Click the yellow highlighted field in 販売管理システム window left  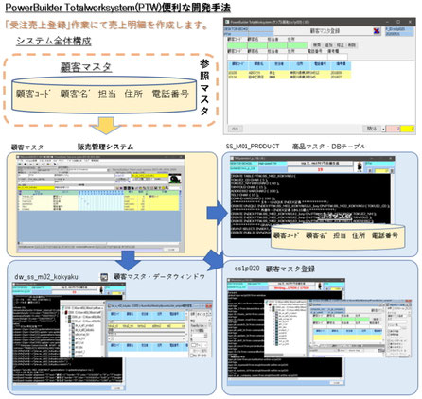pyautogui.click(x=36, y=188)
